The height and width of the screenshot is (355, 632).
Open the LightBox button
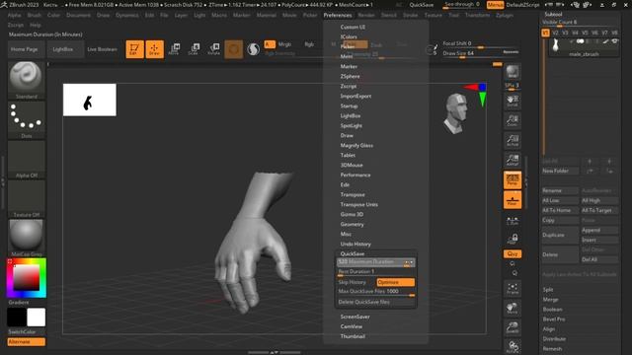click(63, 49)
